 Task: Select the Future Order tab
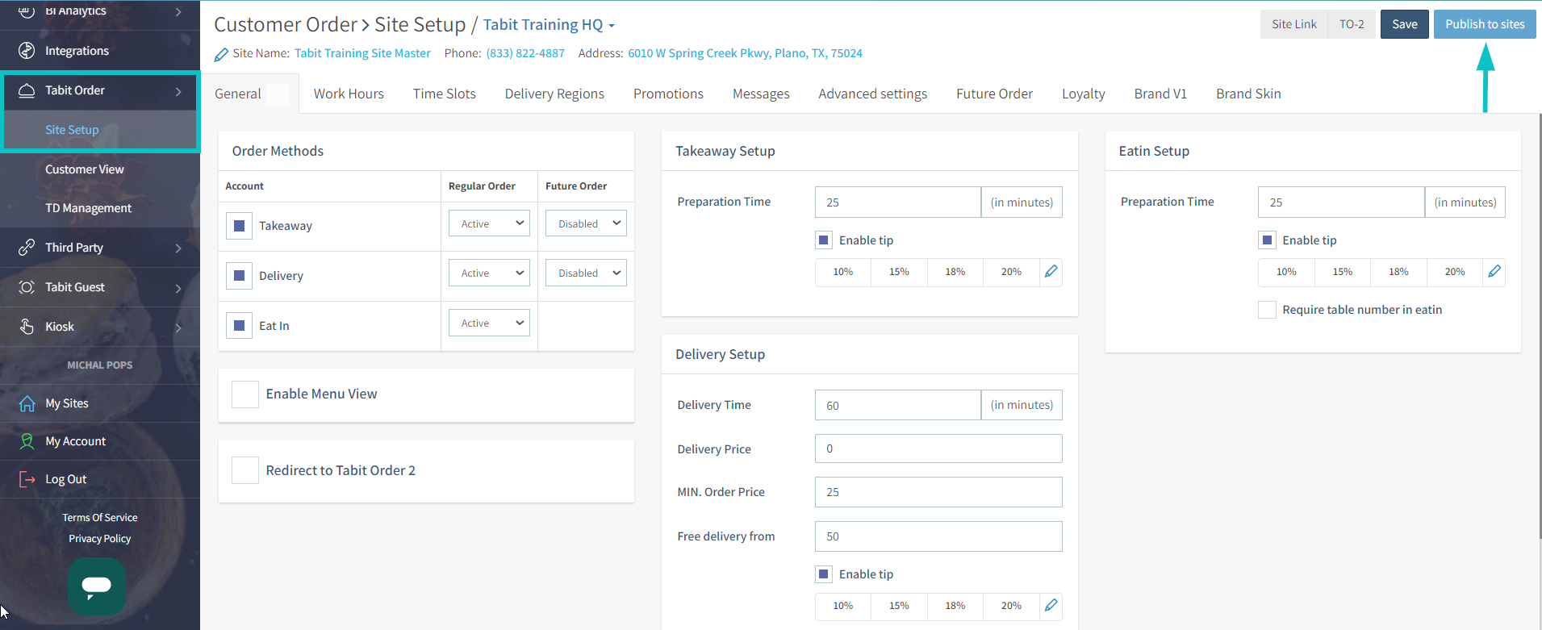coord(994,94)
